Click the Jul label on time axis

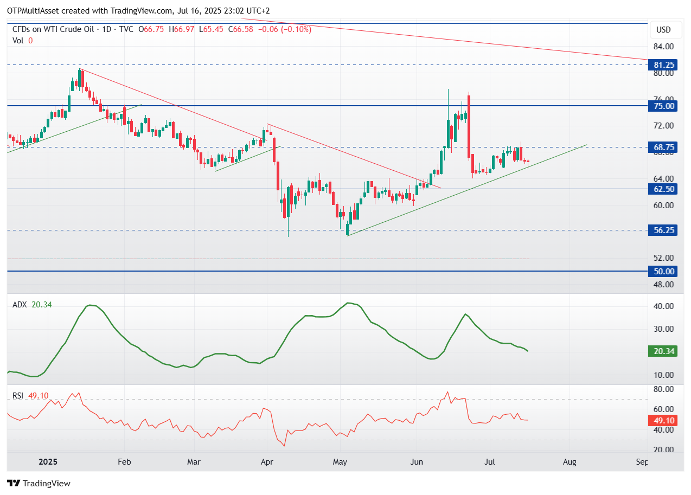coord(489,462)
